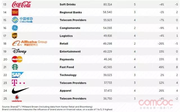Click the Starbucks logo

coord(15,67)
